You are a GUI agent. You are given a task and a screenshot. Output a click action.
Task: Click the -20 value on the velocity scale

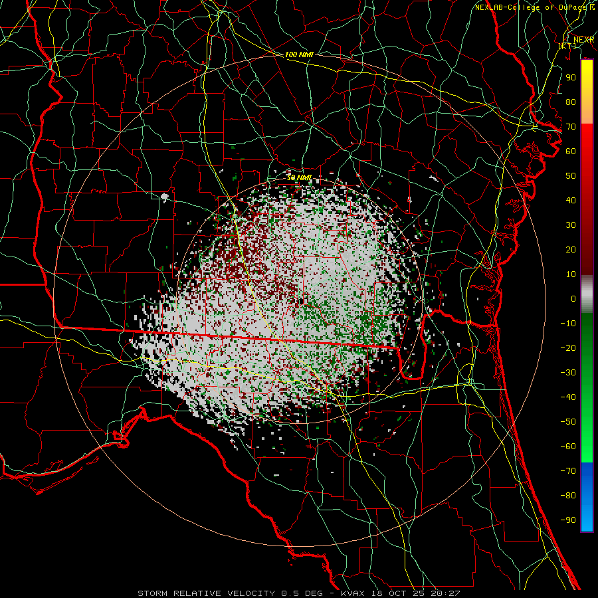pyautogui.click(x=568, y=348)
